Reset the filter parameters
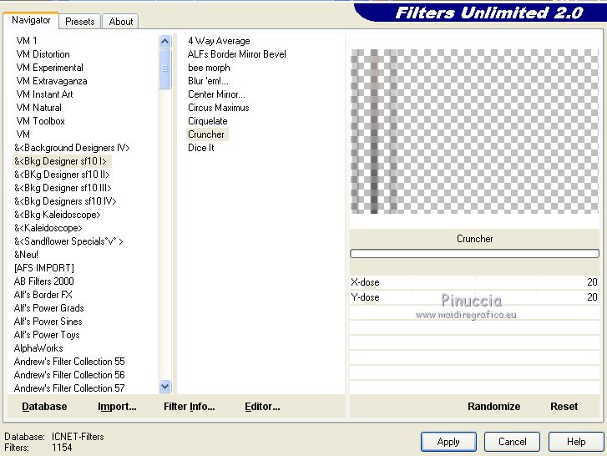The width and height of the screenshot is (607, 456). [x=564, y=407]
